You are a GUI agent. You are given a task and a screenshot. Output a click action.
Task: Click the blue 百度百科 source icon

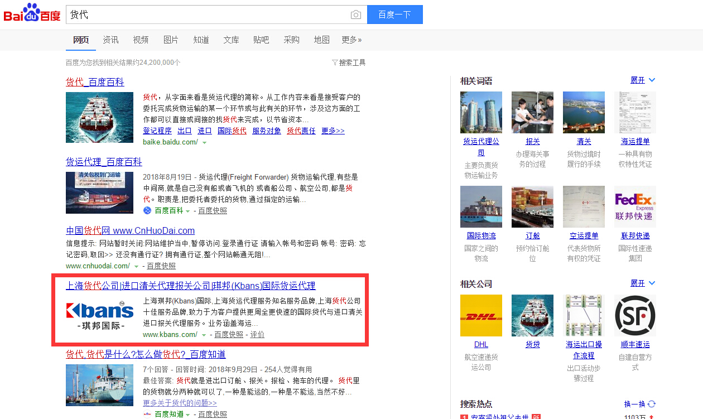pos(147,210)
